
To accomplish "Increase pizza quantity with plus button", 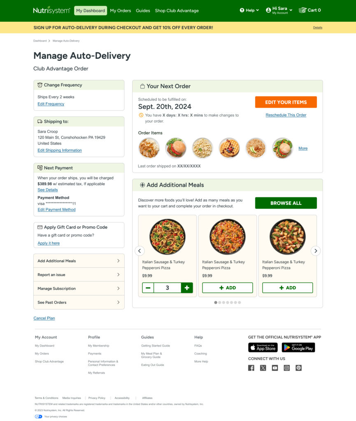I will [187, 288].
